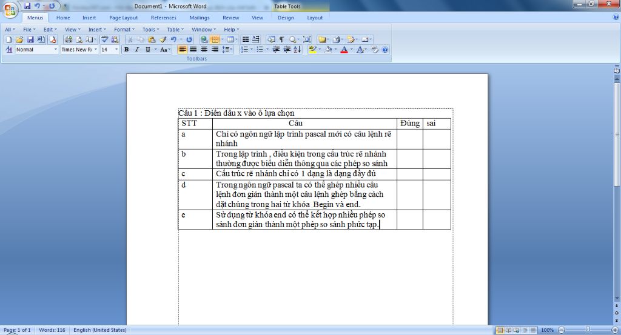The image size is (621, 335).
Task: Click the highlighted Insert Table grid icon
Action: click(215, 39)
